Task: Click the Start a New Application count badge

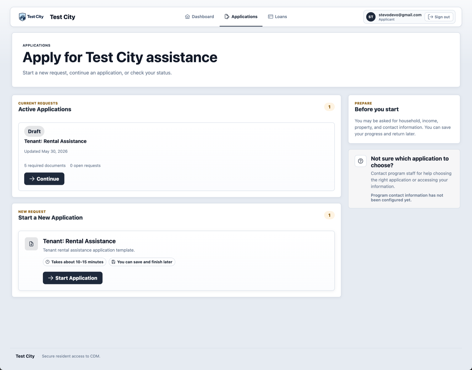Action: tap(329, 215)
